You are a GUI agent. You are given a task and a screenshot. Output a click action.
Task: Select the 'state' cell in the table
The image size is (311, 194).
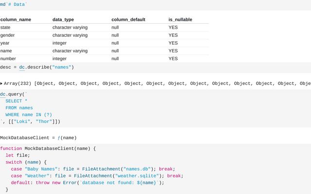tap(5, 28)
